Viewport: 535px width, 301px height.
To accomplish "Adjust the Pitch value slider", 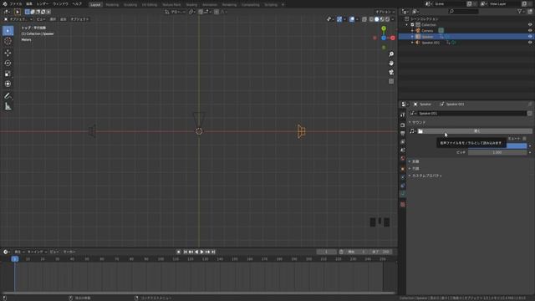I will pyautogui.click(x=497, y=152).
